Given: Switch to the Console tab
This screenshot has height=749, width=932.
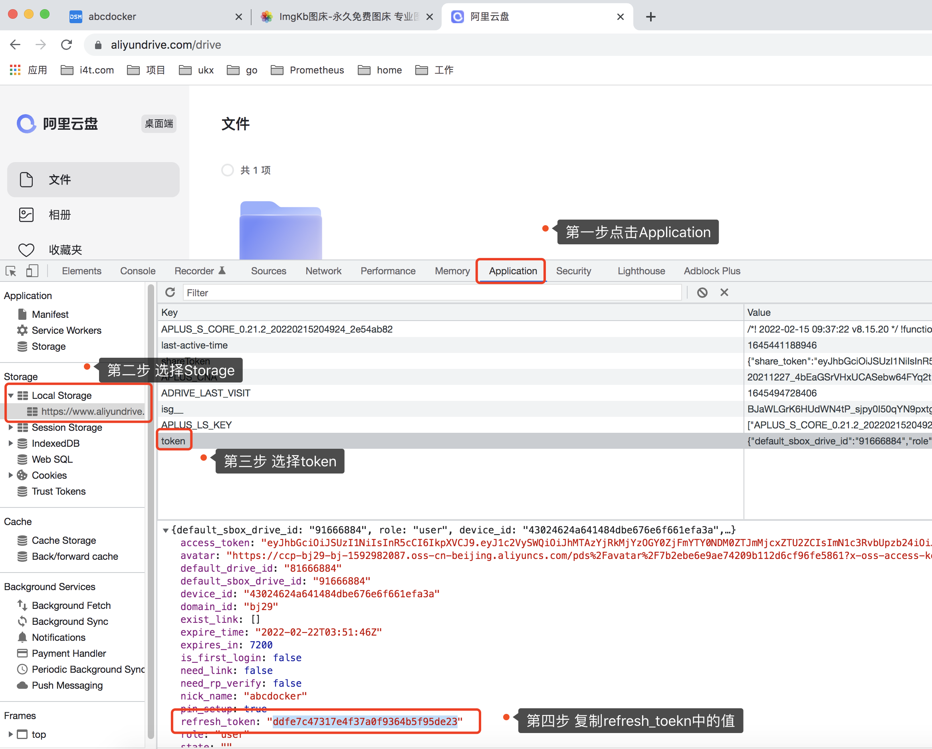Looking at the screenshot, I should [x=137, y=271].
